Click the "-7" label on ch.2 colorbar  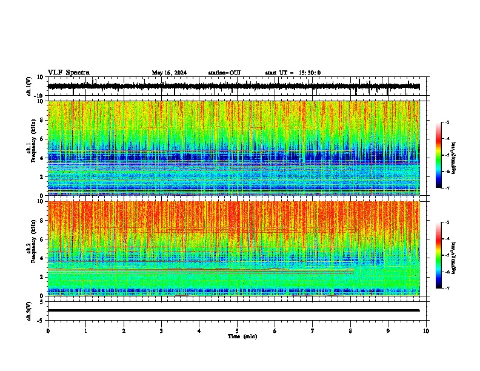[447, 289]
